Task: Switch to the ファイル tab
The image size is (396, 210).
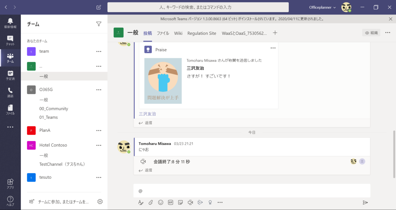Action: tap(163, 33)
